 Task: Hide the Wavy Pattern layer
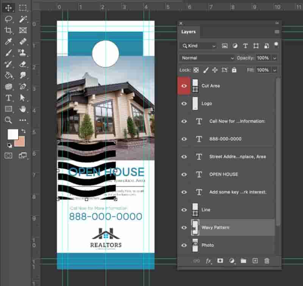point(184,227)
